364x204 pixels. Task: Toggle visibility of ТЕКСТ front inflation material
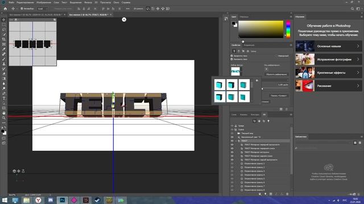232,144
